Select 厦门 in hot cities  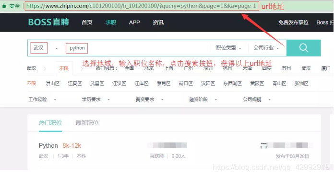(326, 68)
